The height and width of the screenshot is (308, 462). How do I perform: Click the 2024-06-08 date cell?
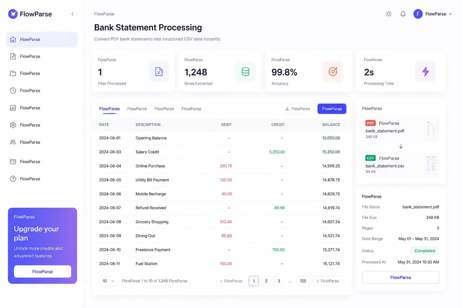(110, 222)
